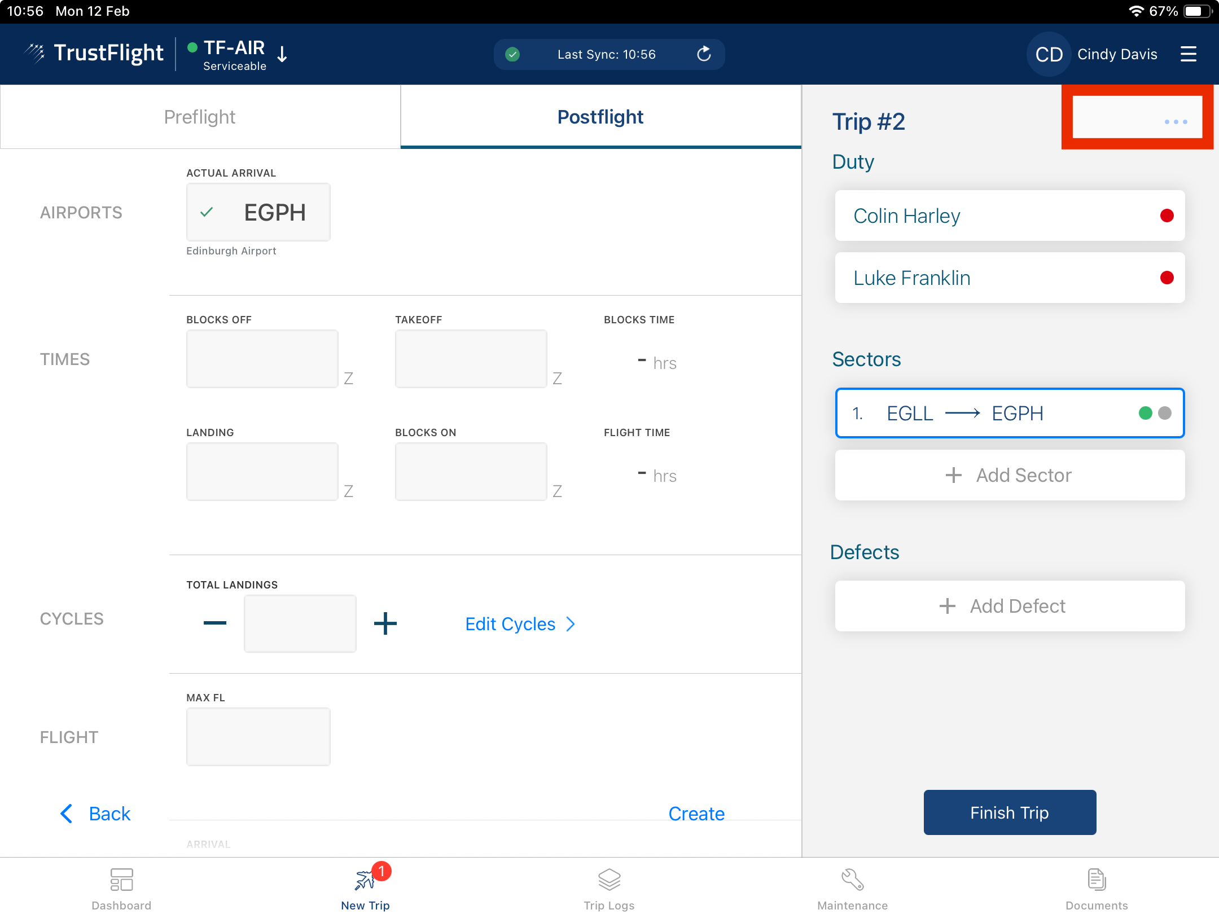
Task: Select EGPH actual arrival airport field
Action: [x=258, y=212]
